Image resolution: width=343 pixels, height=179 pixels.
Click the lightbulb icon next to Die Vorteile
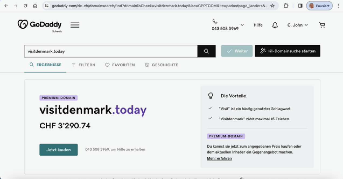pyautogui.click(x=211, y=96)
